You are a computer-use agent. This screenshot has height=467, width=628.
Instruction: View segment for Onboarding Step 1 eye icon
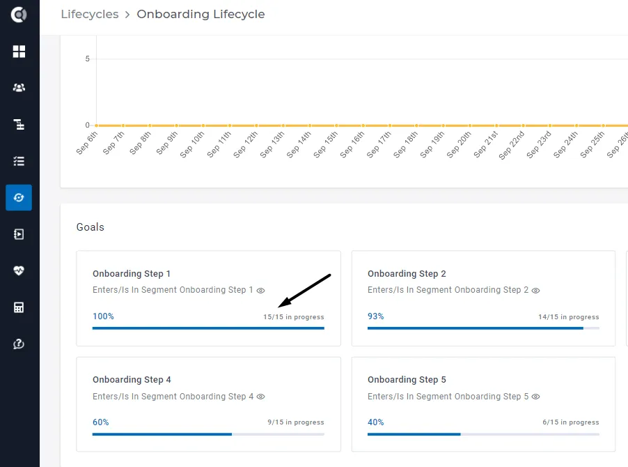pos(260,291)
